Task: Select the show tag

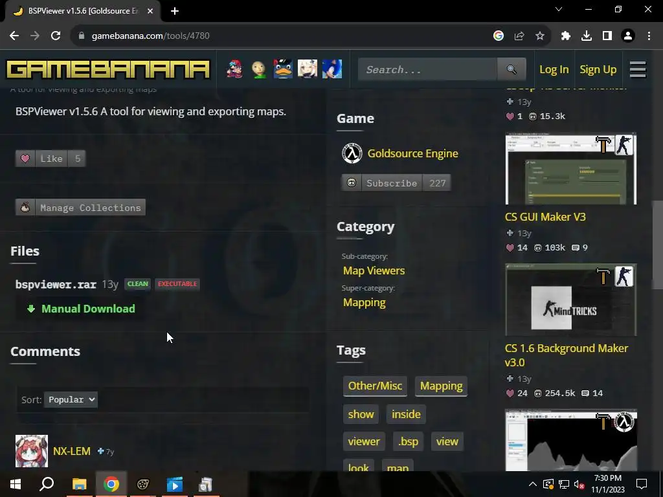Action: [361, 414]
